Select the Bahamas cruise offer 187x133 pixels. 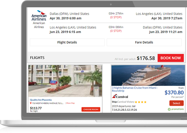click(176, 103)
